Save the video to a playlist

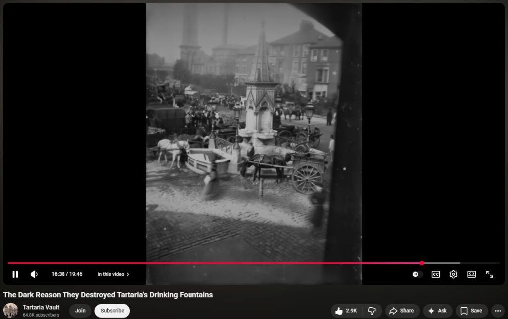[471, 311]
